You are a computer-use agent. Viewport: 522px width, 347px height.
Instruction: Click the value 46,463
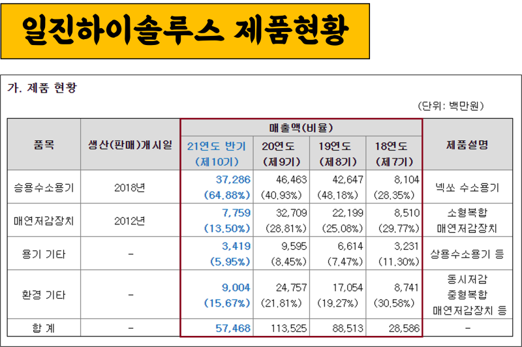(291, 179)
